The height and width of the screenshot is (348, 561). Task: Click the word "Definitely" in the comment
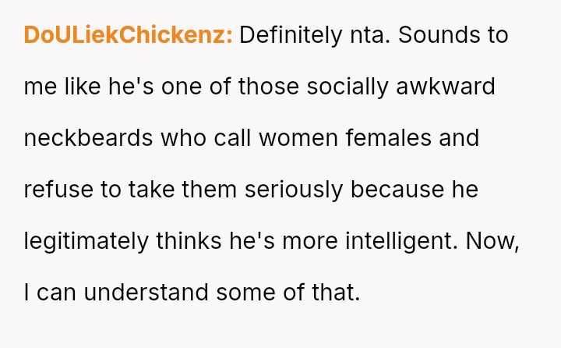290,35
